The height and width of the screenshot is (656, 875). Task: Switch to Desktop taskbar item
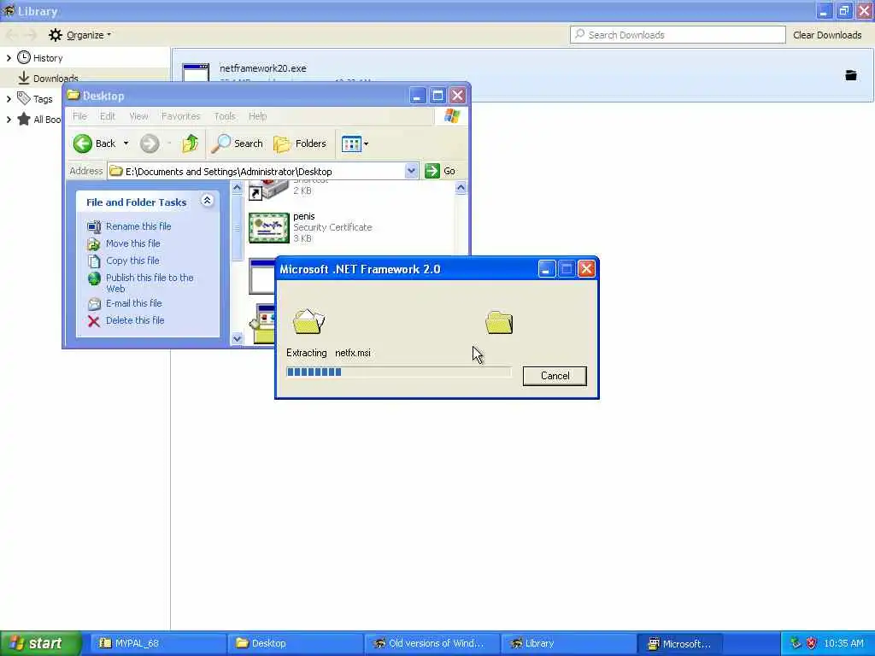[x=294, y=644]
